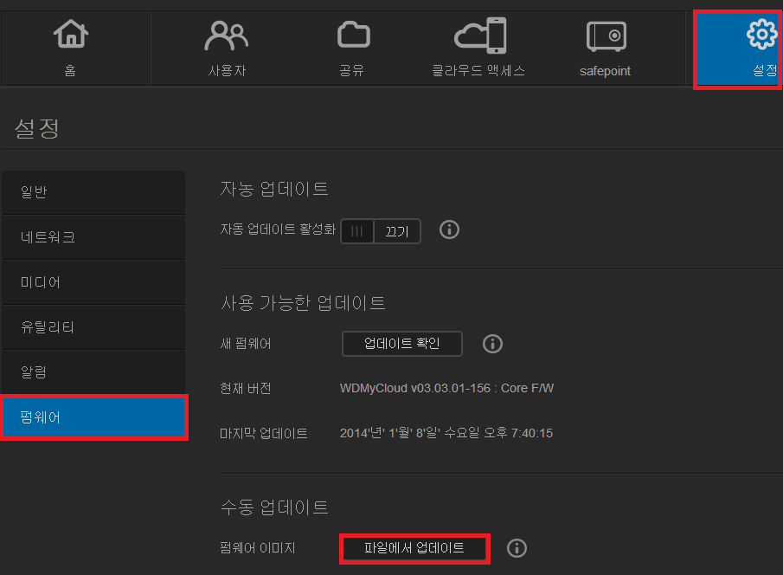Click the WDMyCloud v03.03.01-156 version text
783x575 pixels.
click(x=446, y=388)
